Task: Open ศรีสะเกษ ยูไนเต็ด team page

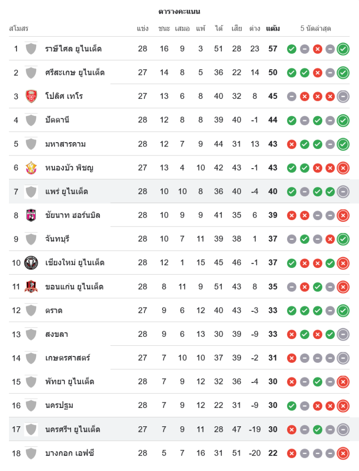Action: [x=75, y=73]
